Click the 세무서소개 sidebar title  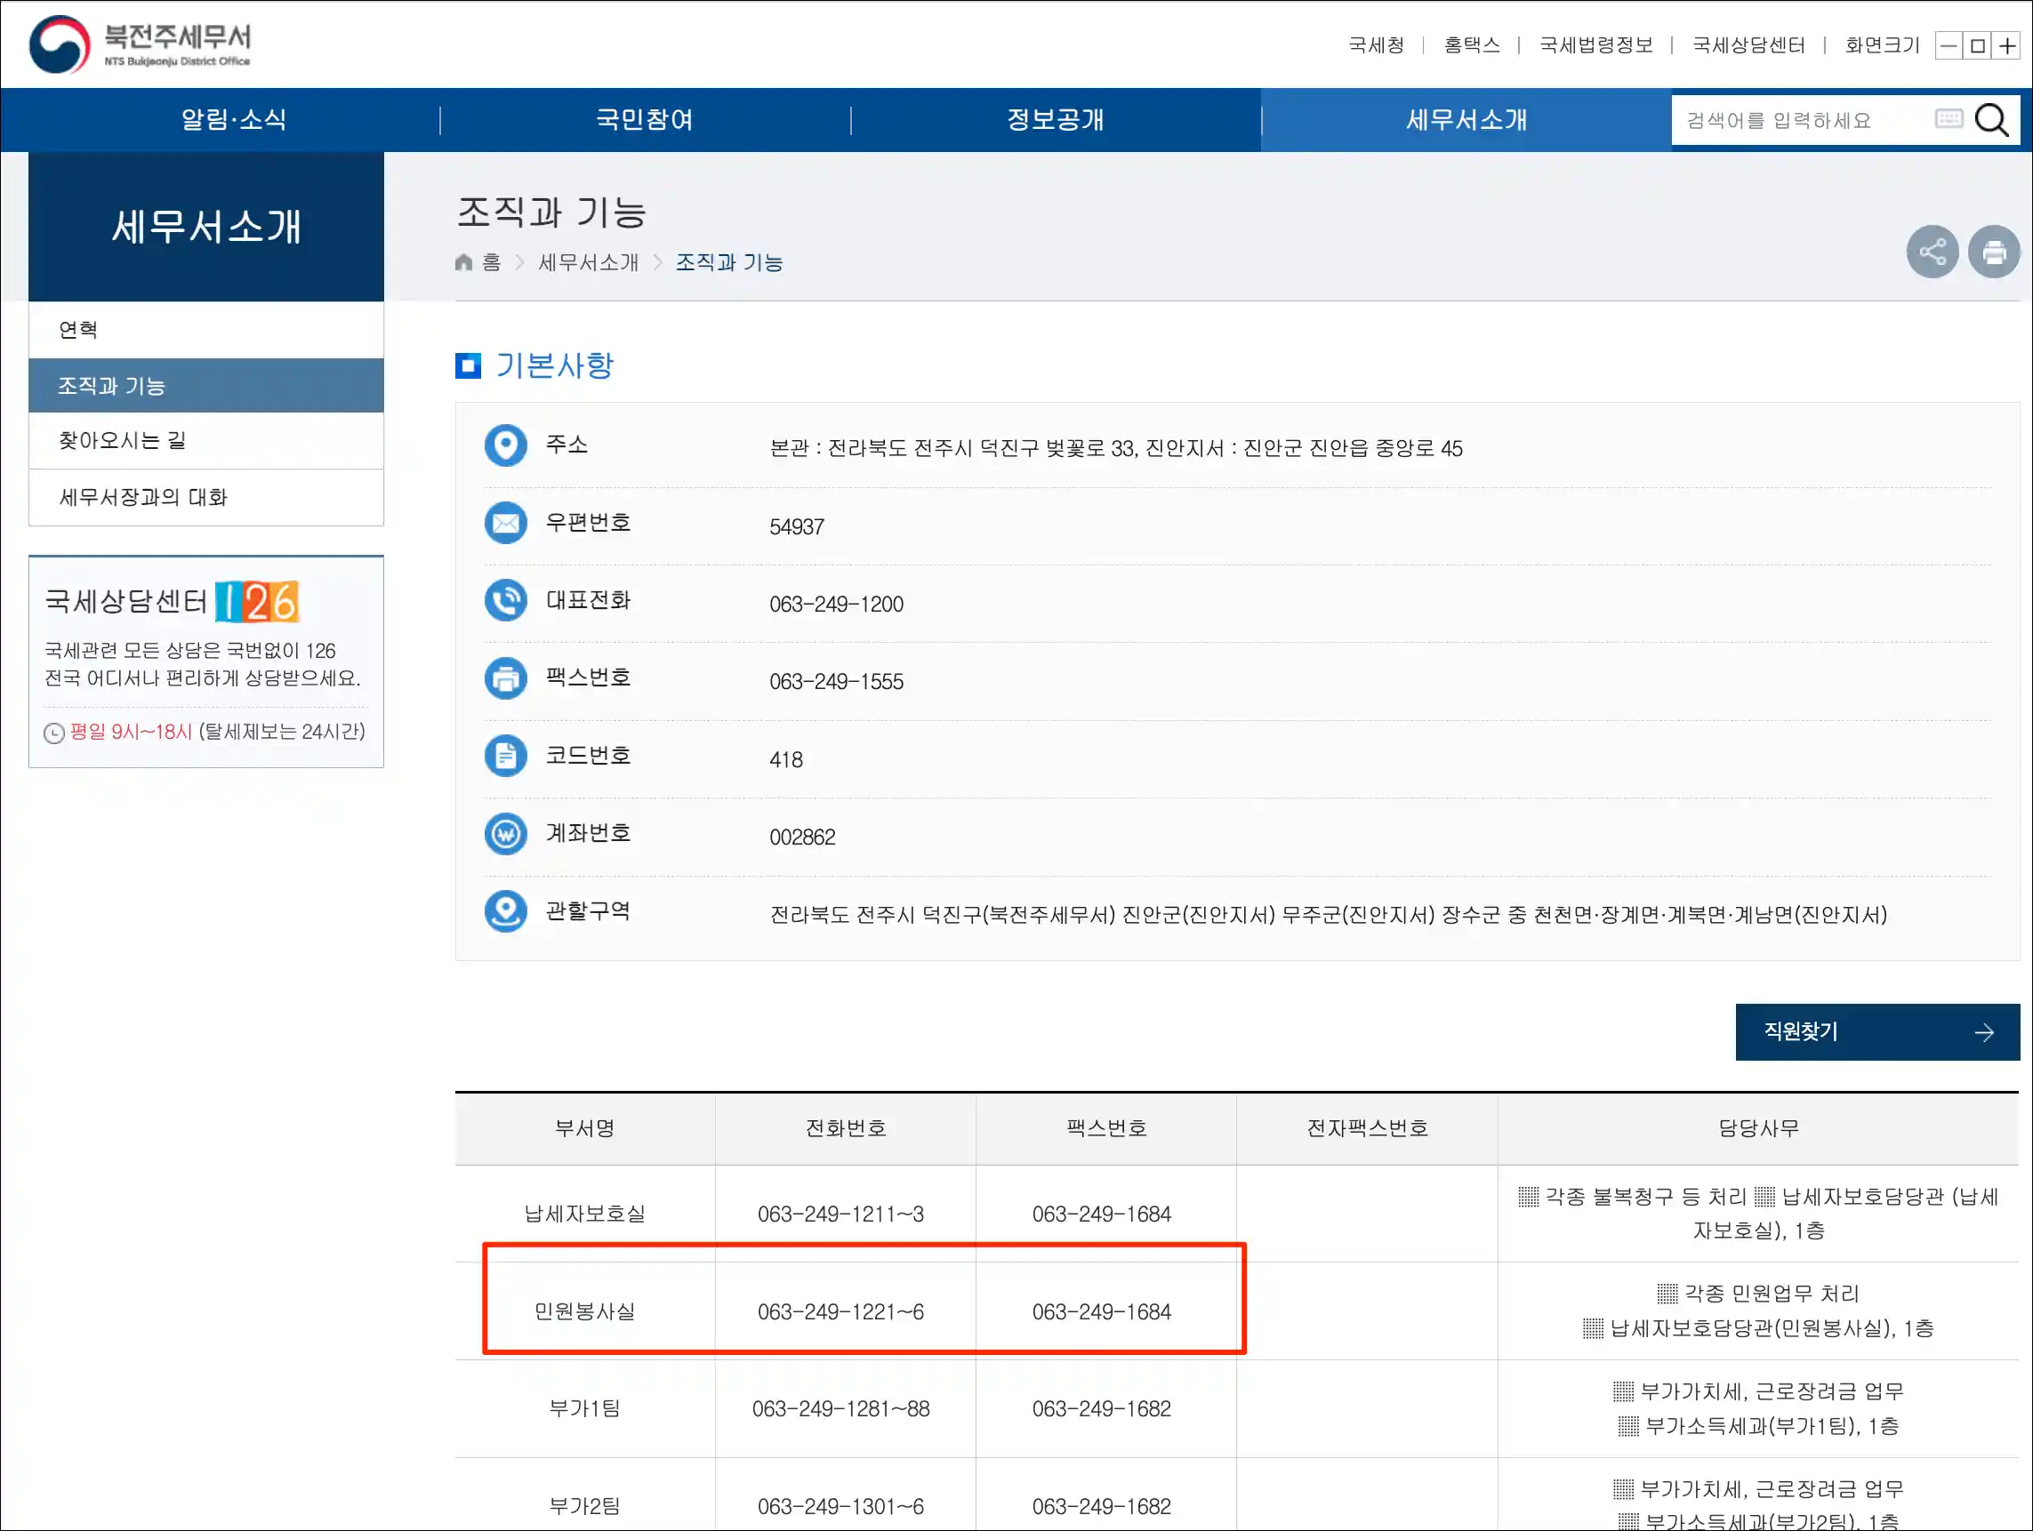pos(205,226)
